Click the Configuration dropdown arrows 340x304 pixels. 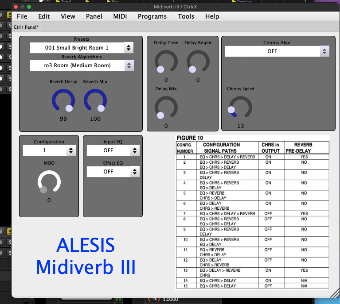pyautogui.click(x=71, y=150)
